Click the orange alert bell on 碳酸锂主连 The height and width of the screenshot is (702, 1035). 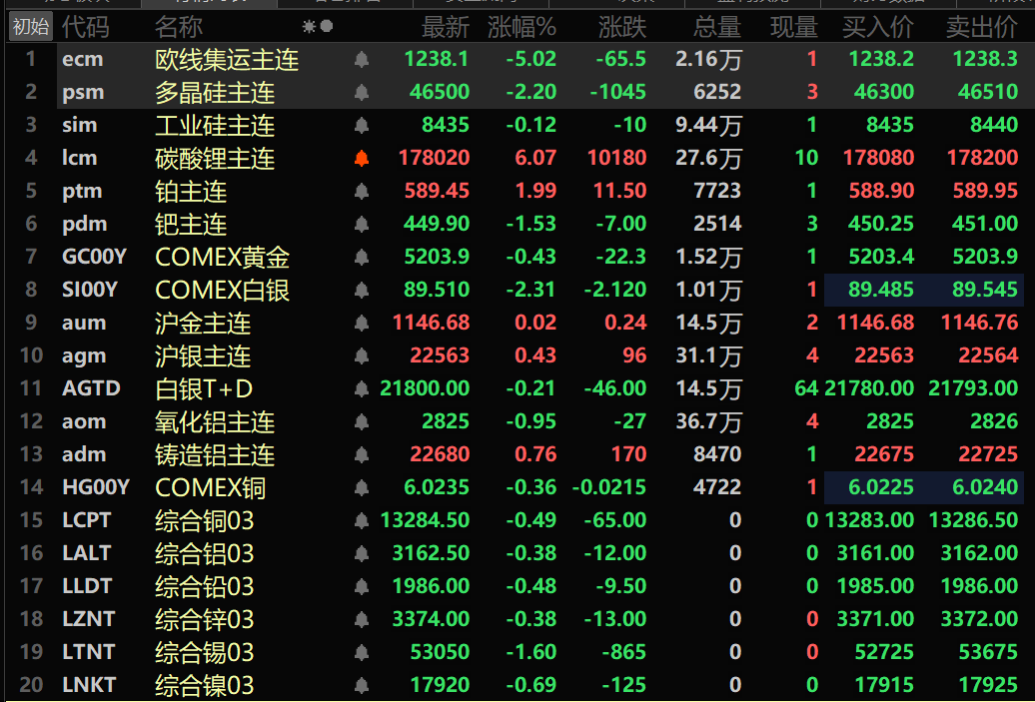pos(361,159)
